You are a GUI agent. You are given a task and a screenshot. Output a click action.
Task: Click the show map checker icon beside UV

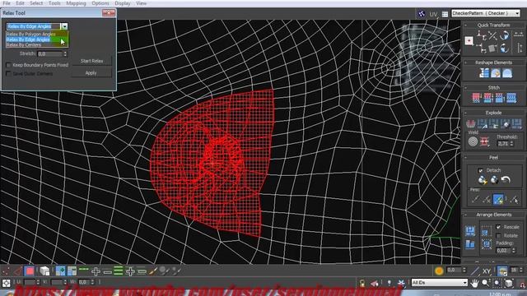(422, 14)
